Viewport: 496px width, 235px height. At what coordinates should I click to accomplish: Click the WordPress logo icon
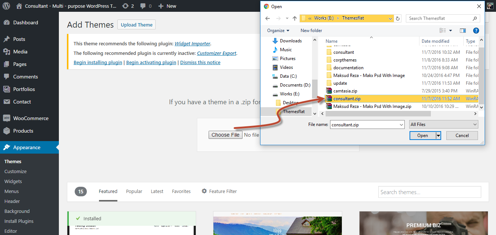7,6
